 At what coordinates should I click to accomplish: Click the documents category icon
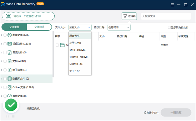(10, 61)
